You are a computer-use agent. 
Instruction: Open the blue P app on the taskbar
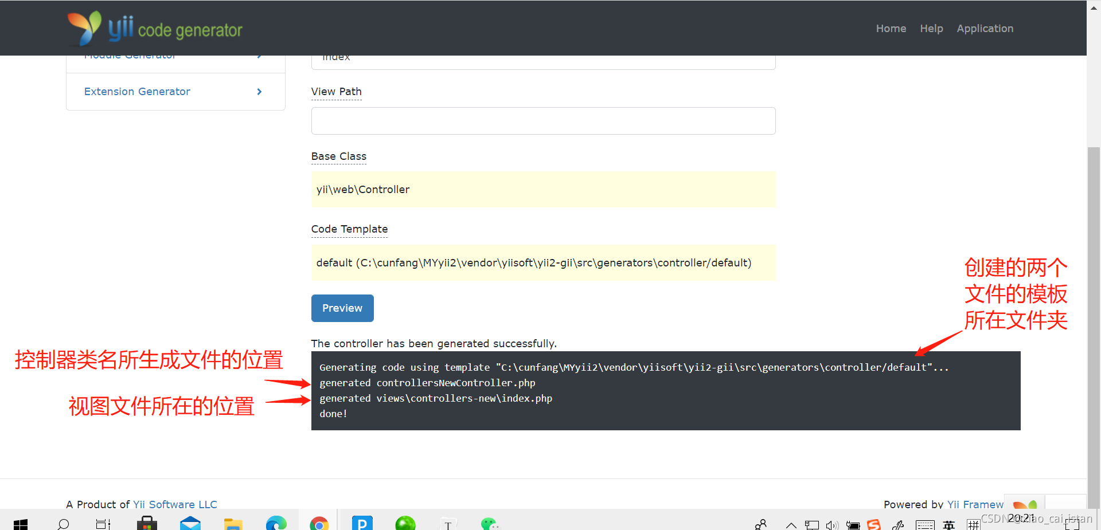click(362, 523)
